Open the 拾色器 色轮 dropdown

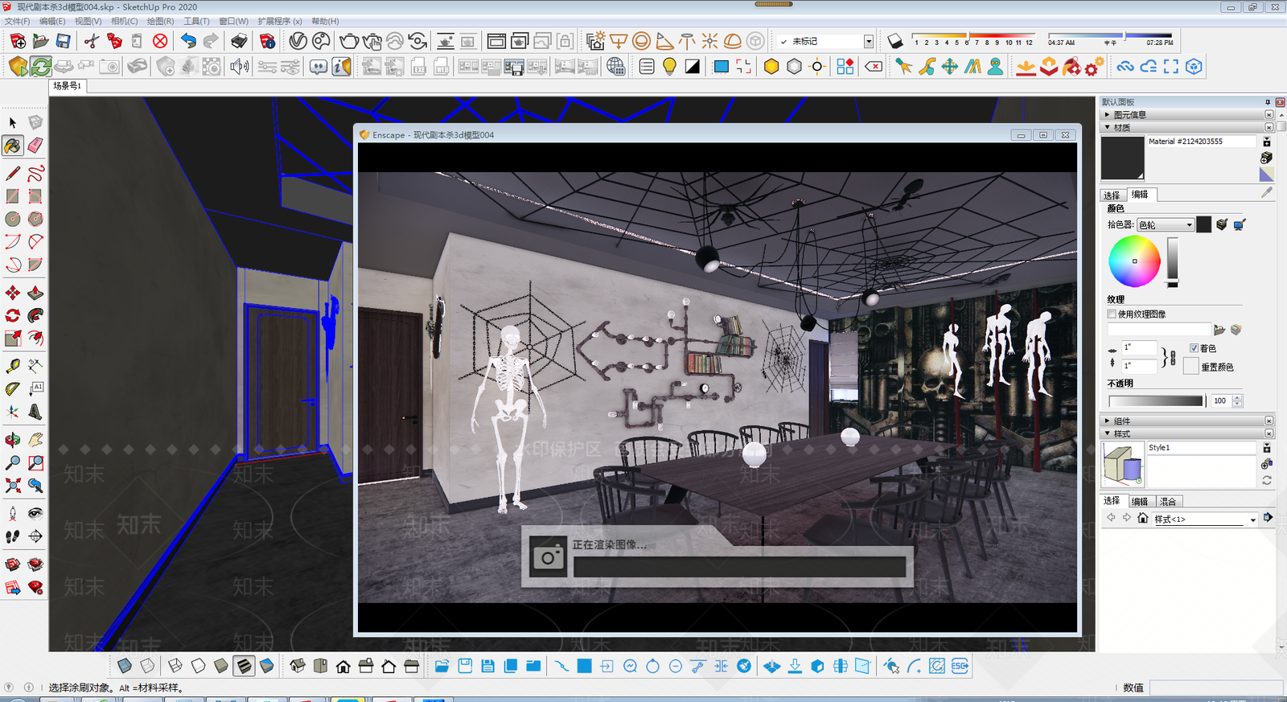[x=1166, y=225]
